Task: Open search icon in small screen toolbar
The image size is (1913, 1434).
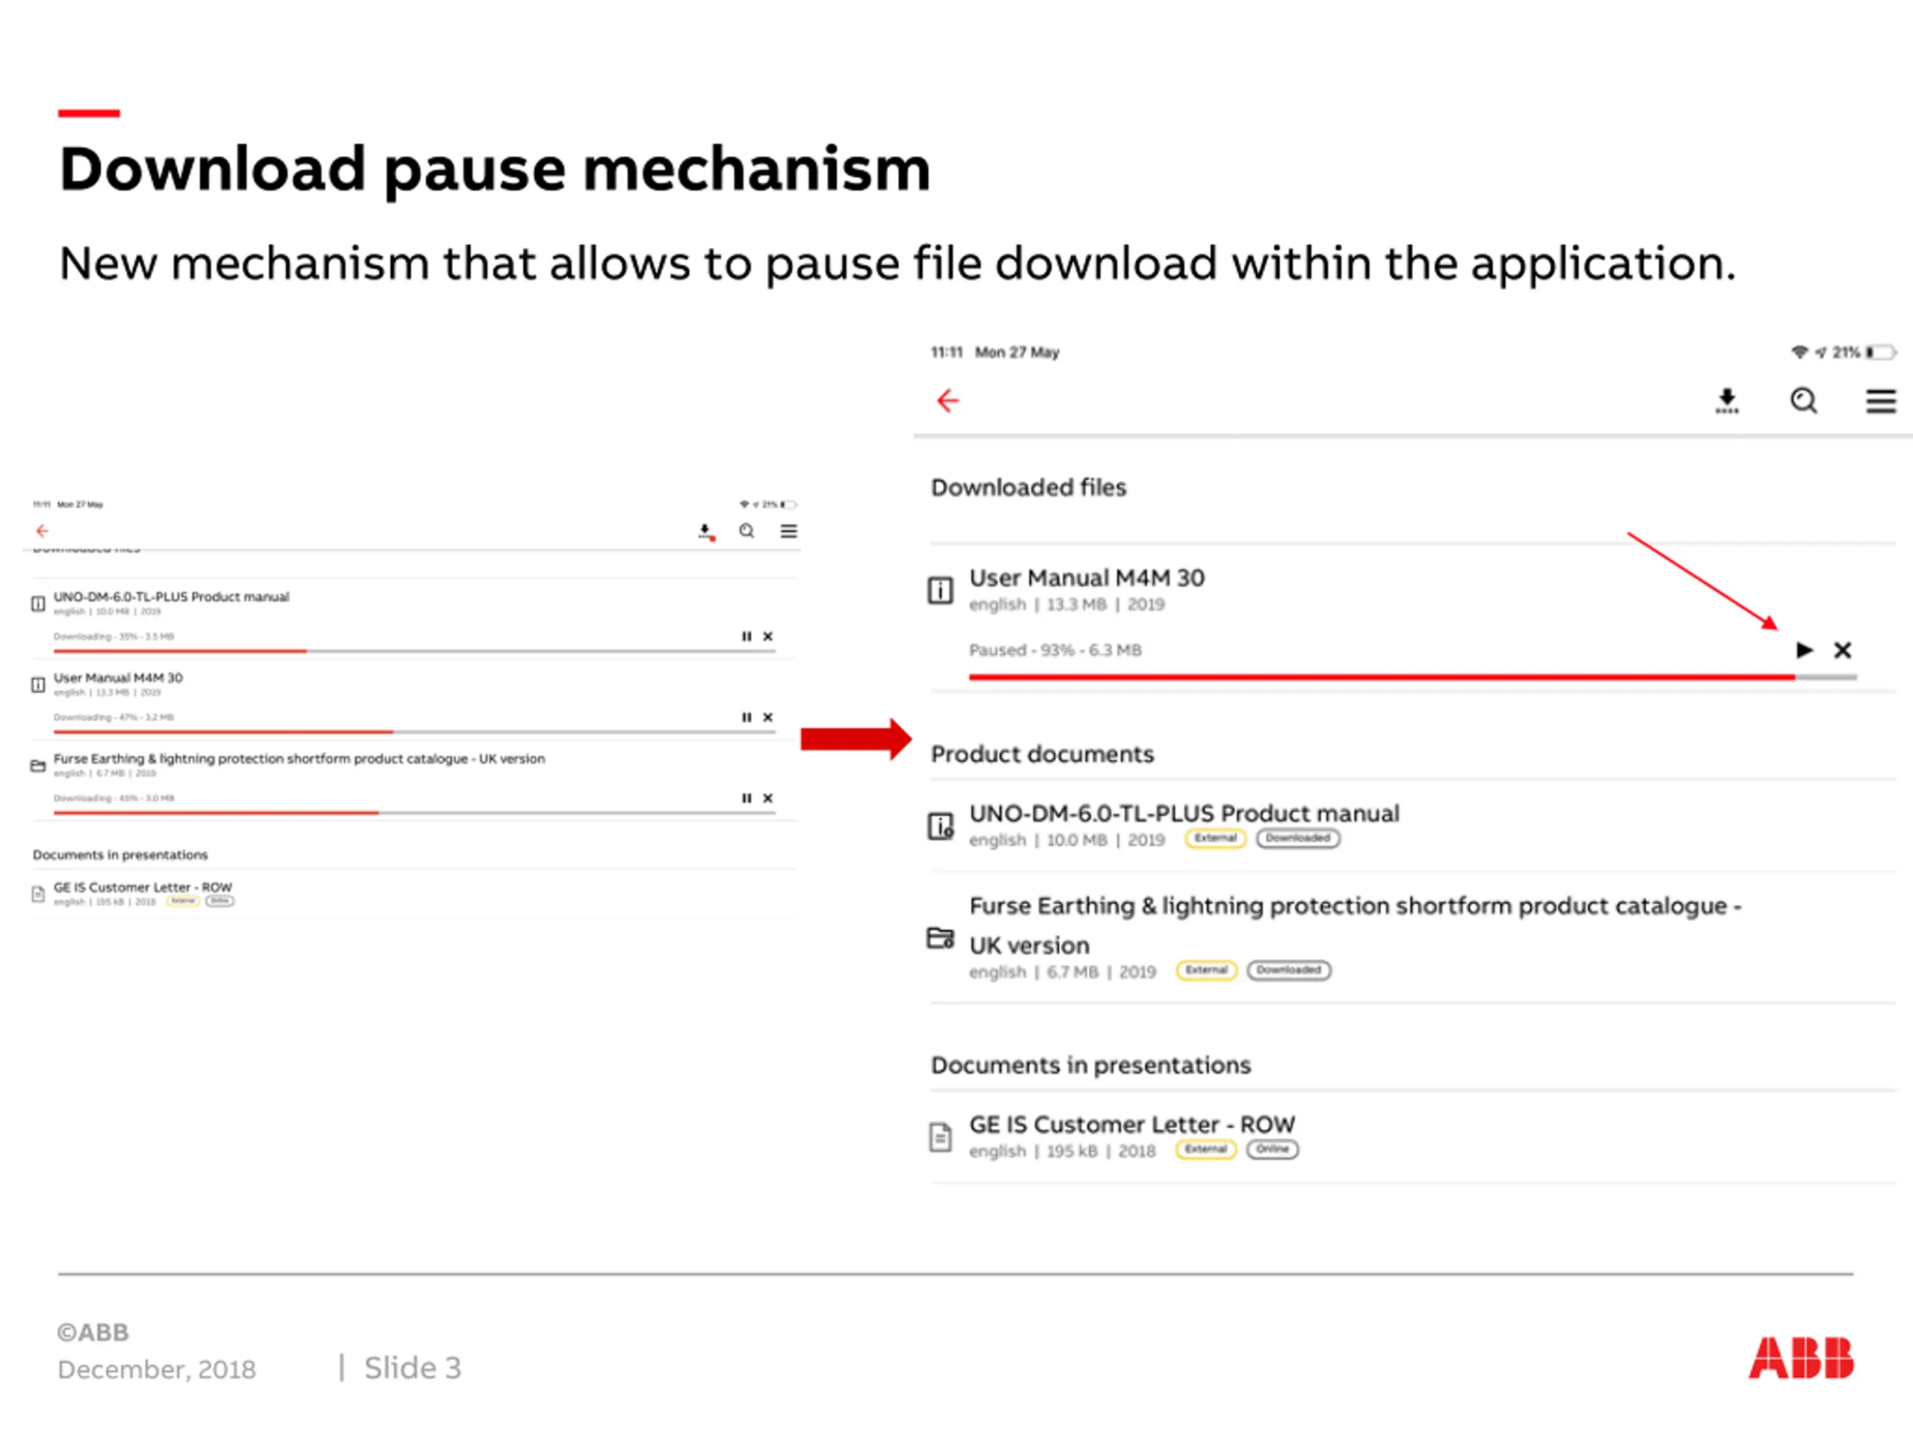Action: (x=747, y=531)
